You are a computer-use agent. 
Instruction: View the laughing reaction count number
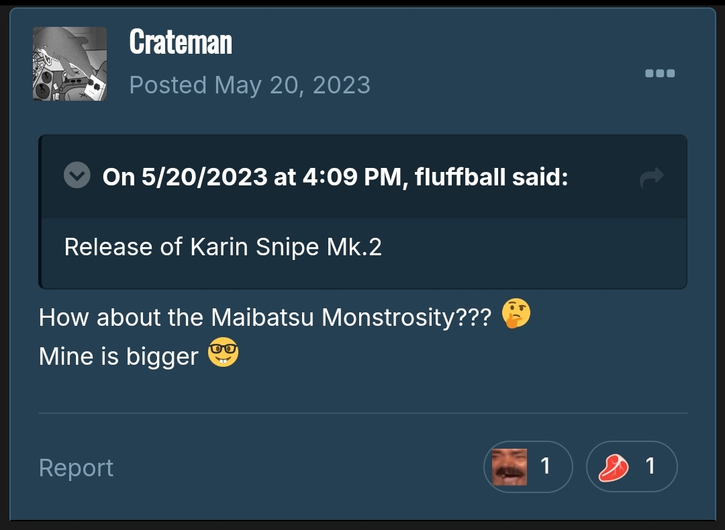click(x=546, y=466)
